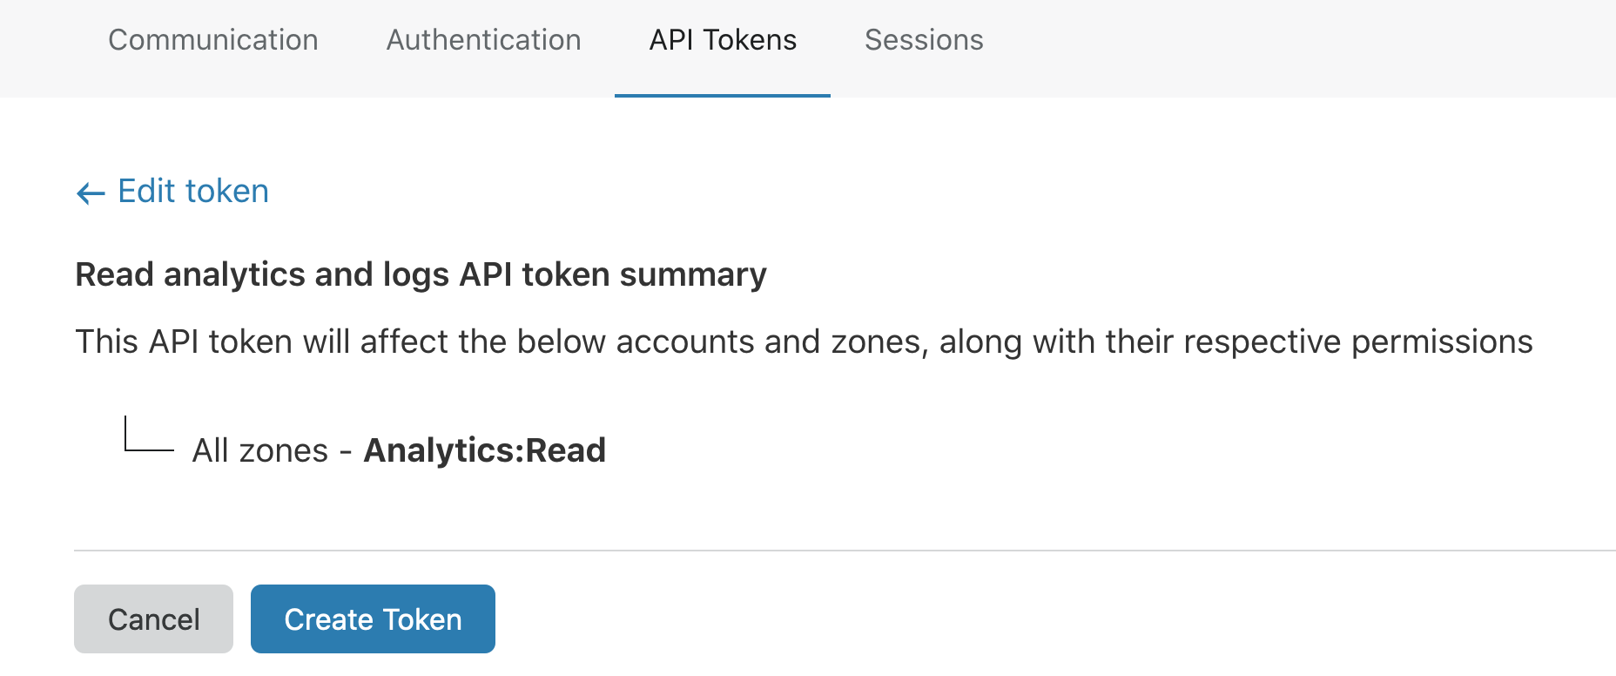Click the All zones permission entry
This screenshot has width=1616, height=676.
tap(399, 450)
